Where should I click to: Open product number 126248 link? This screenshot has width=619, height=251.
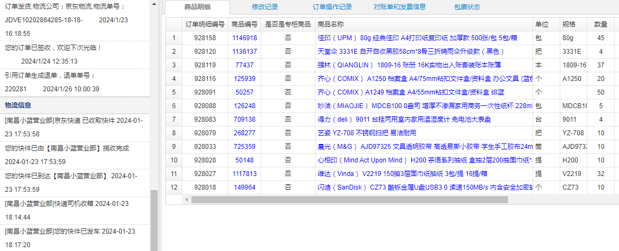pyautogui.click(x=244, y=105)
